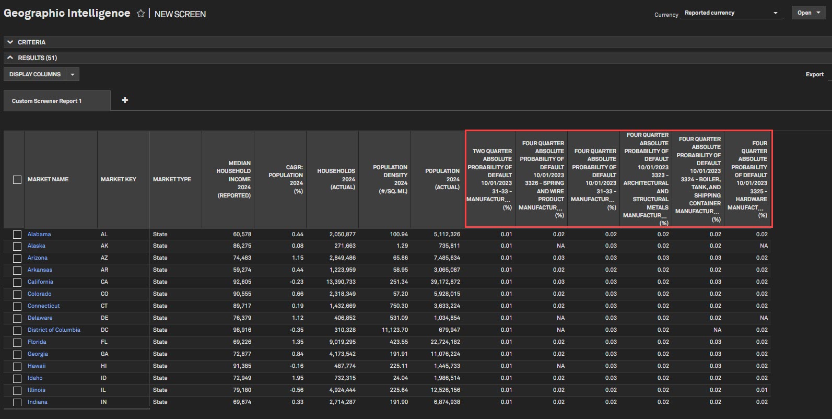Tick the checkbox next to Florida
832x419 pixels.
[x=17, y=342]
